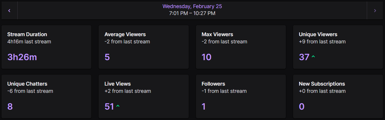Go to the next stream with right chevron
385x120 pixels.
tap(375, 11)
